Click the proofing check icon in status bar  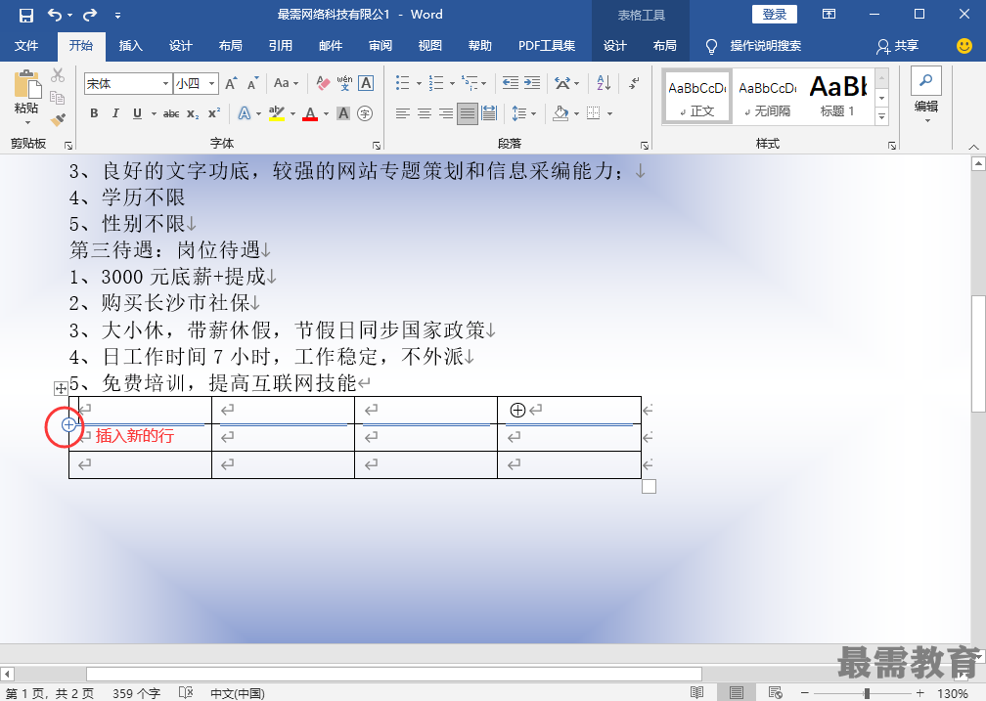click(186, 693)
